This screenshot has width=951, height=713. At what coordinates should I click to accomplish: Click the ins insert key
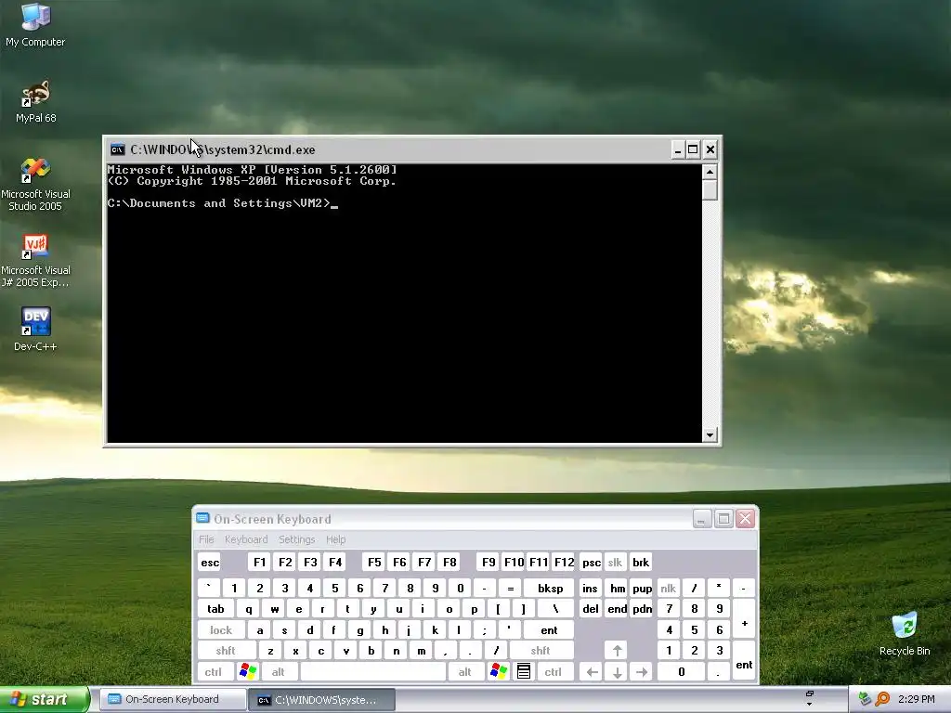(x=590, y=588)
